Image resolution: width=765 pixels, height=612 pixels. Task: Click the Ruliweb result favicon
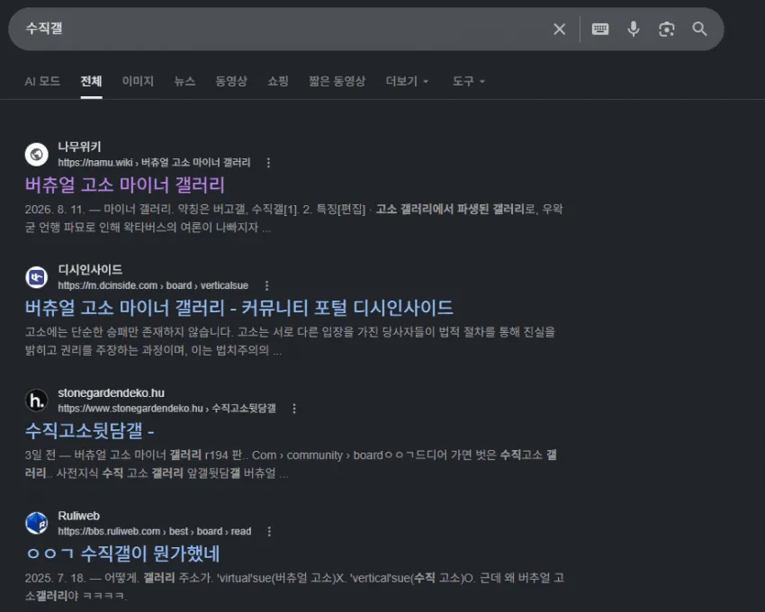[x=37, y=523]
